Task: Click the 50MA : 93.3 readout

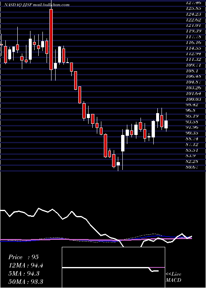Action: tap(26, 281)
